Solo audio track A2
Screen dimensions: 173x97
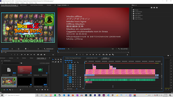click(x=78, y=80)
